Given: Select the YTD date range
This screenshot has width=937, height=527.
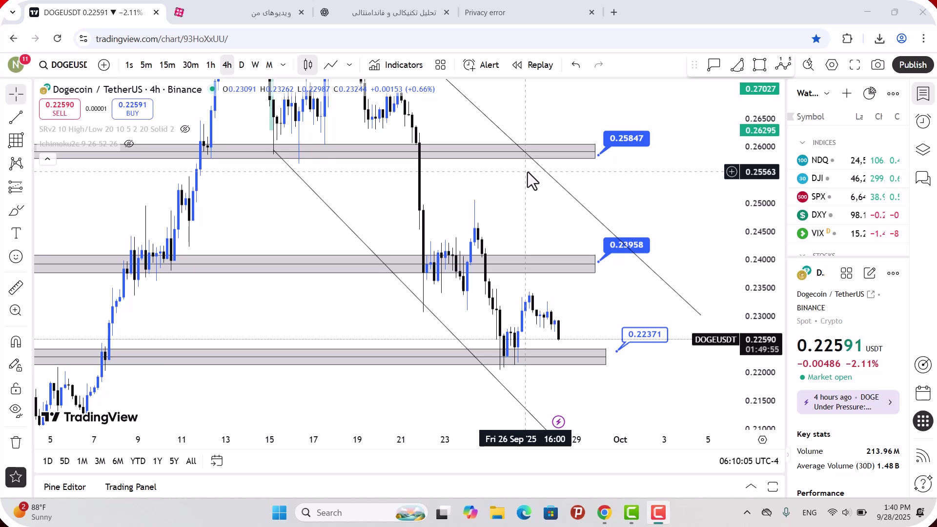Looking at the screenshot, I should coord(138,461).
